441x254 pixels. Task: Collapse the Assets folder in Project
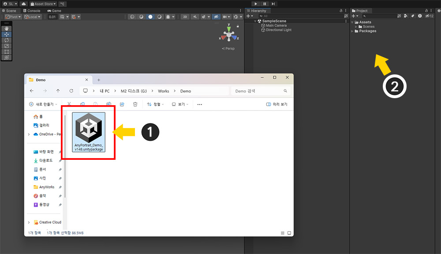(x=352, y=22)
